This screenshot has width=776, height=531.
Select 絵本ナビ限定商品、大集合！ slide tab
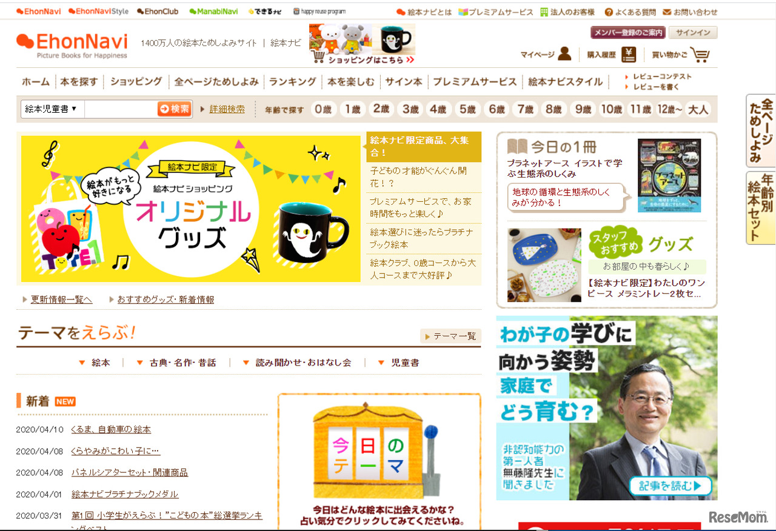tap(424, 147)
